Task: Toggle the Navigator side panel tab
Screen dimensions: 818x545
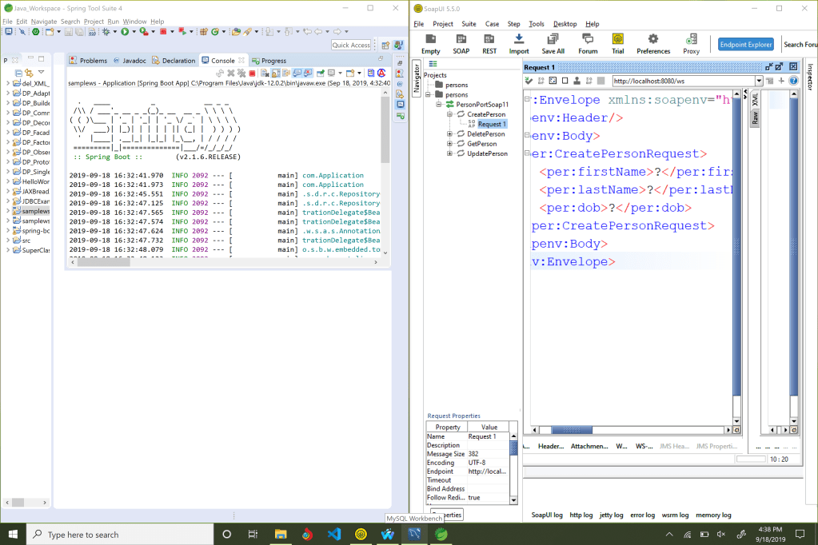Action: tap(416, 78)
